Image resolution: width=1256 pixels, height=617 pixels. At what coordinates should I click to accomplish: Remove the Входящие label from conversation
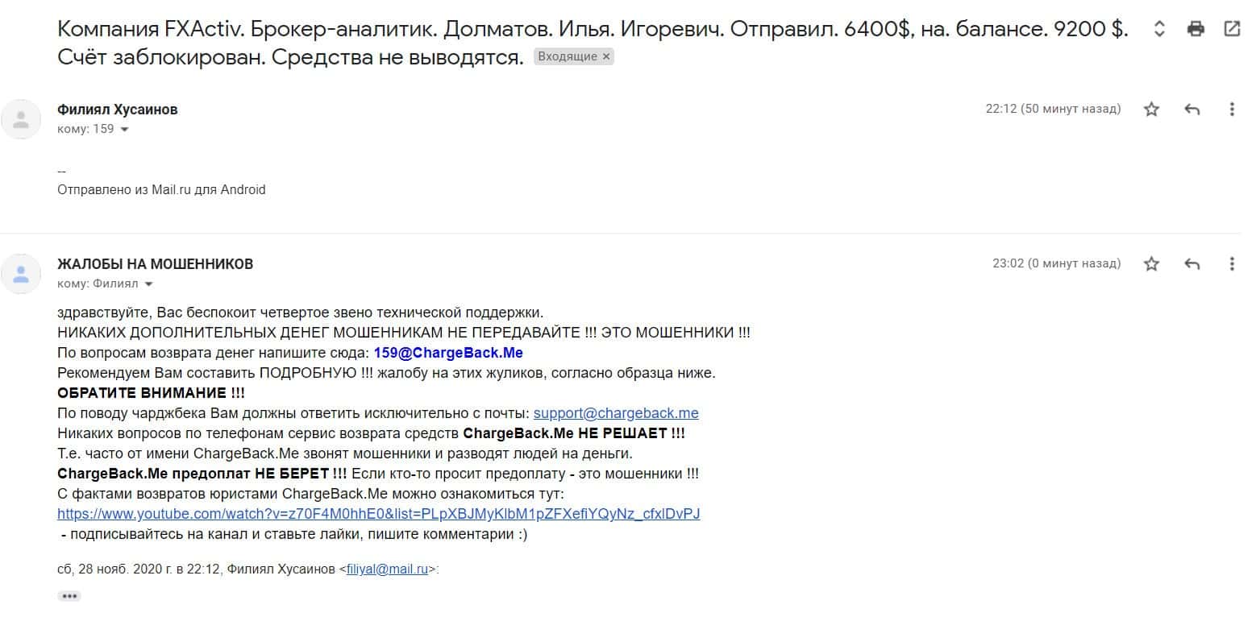[x=606, y=57]
